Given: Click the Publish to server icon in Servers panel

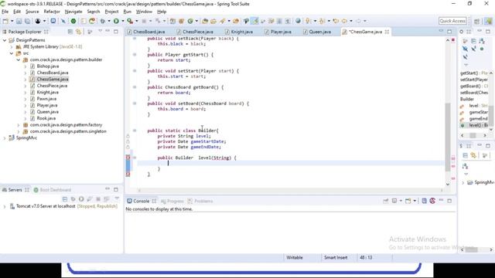Looking at the screenshot, I should click(x=107, y=199).
